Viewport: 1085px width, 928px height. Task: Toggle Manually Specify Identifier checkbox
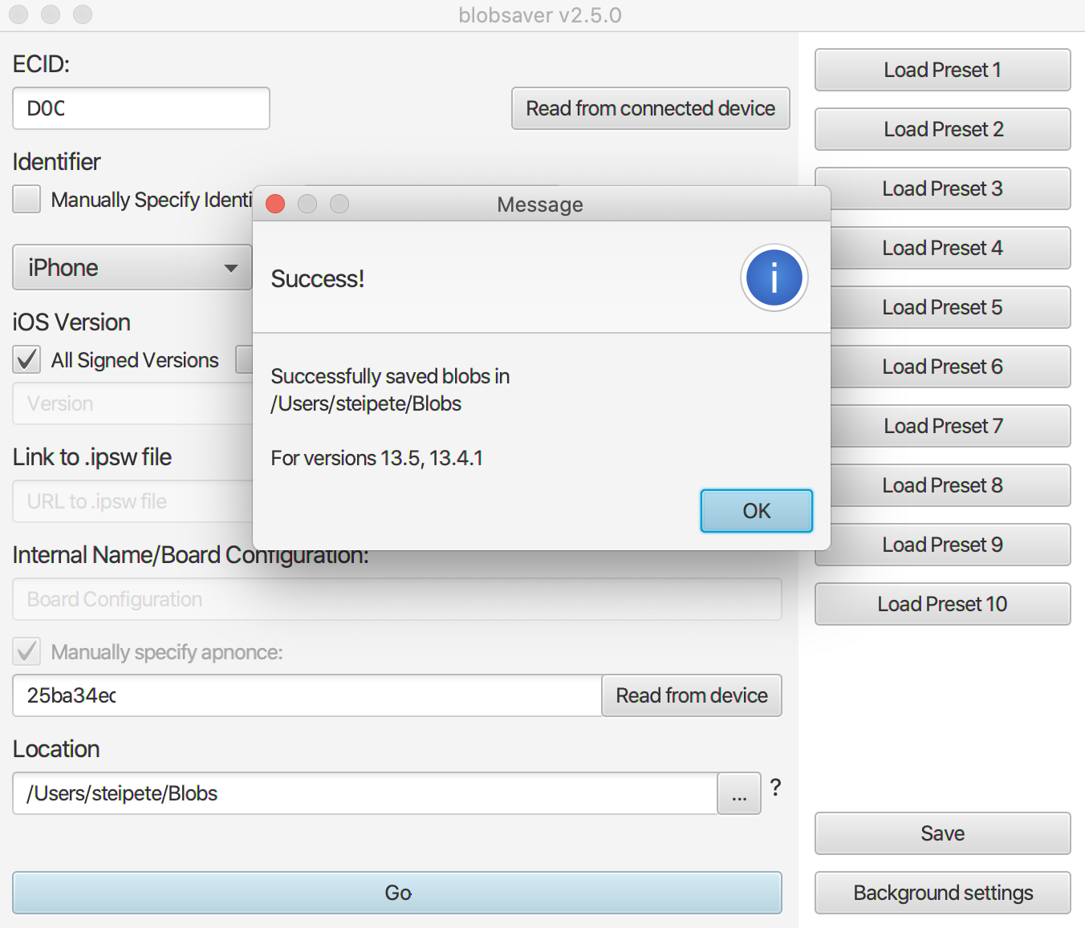tap(26, 199)
